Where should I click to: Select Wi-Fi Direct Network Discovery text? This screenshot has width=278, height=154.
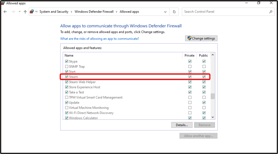point(91,113)
